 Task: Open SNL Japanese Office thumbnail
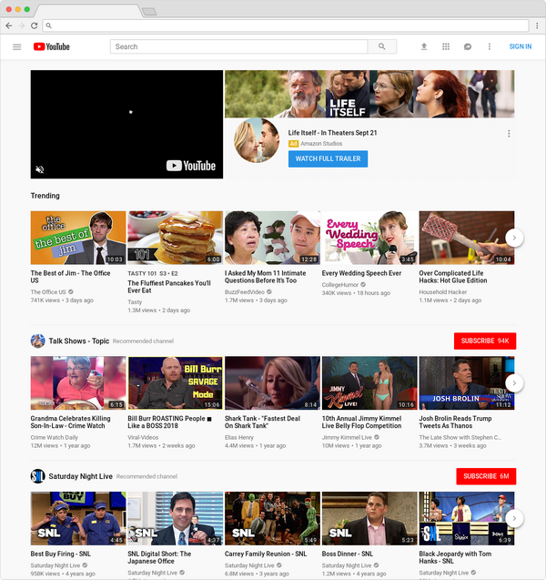tap(176, 519)
